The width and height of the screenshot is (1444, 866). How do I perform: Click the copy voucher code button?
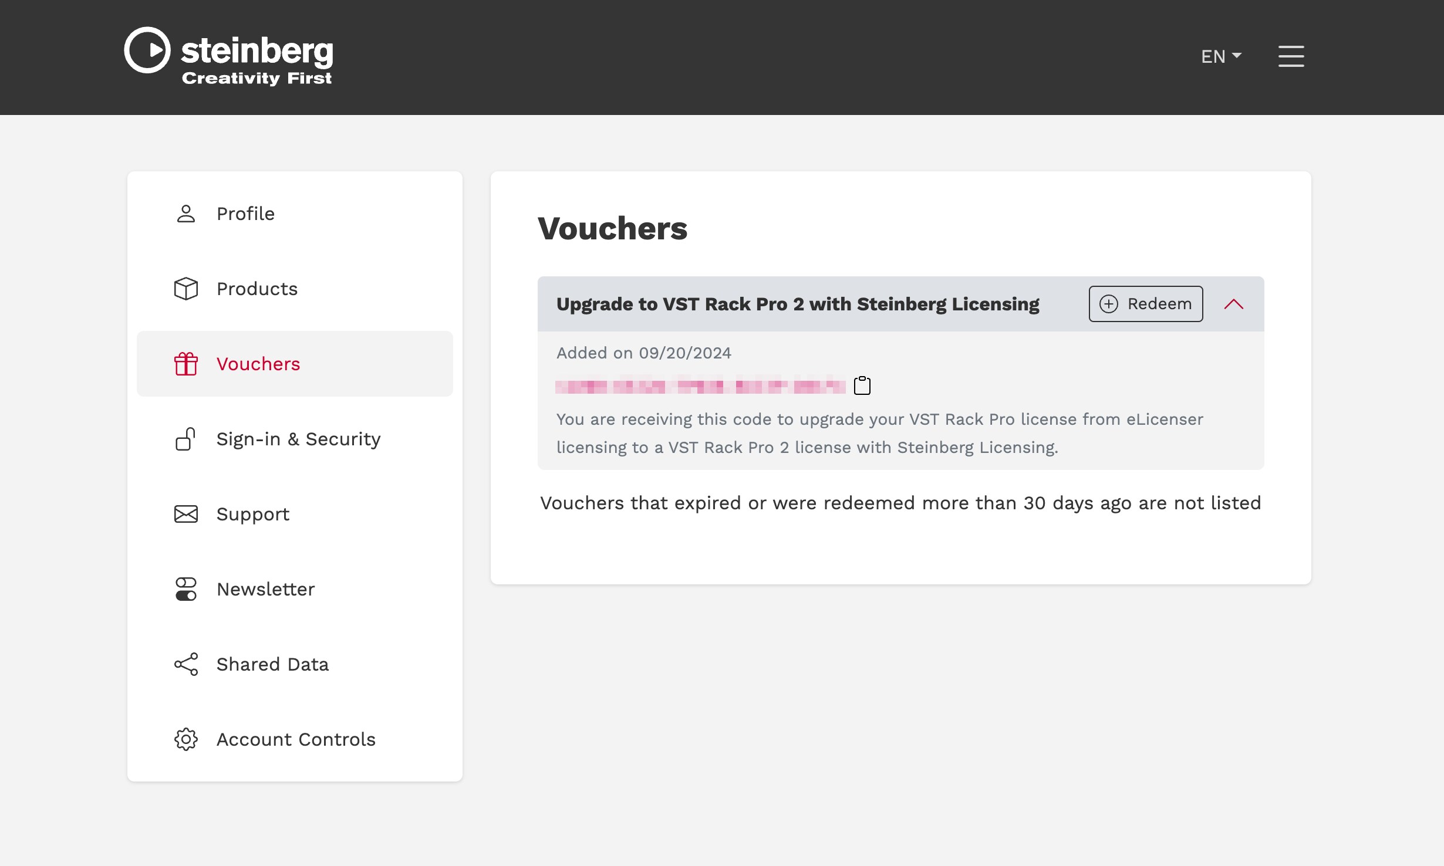pos(861,385)
